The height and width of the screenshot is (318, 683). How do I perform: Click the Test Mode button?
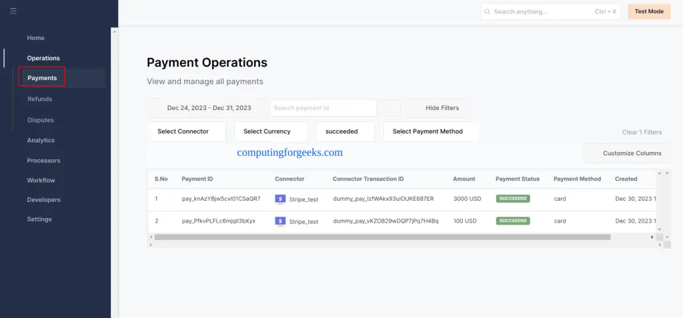coord(649,11)
